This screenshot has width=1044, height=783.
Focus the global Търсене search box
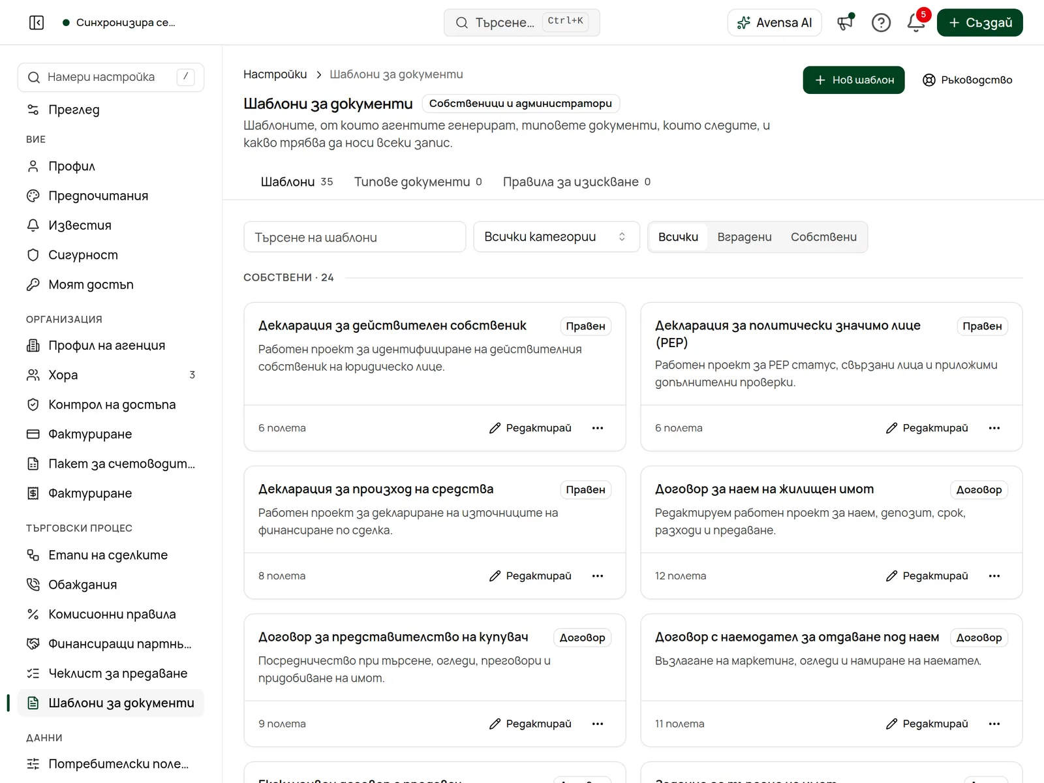click(522, 23)
